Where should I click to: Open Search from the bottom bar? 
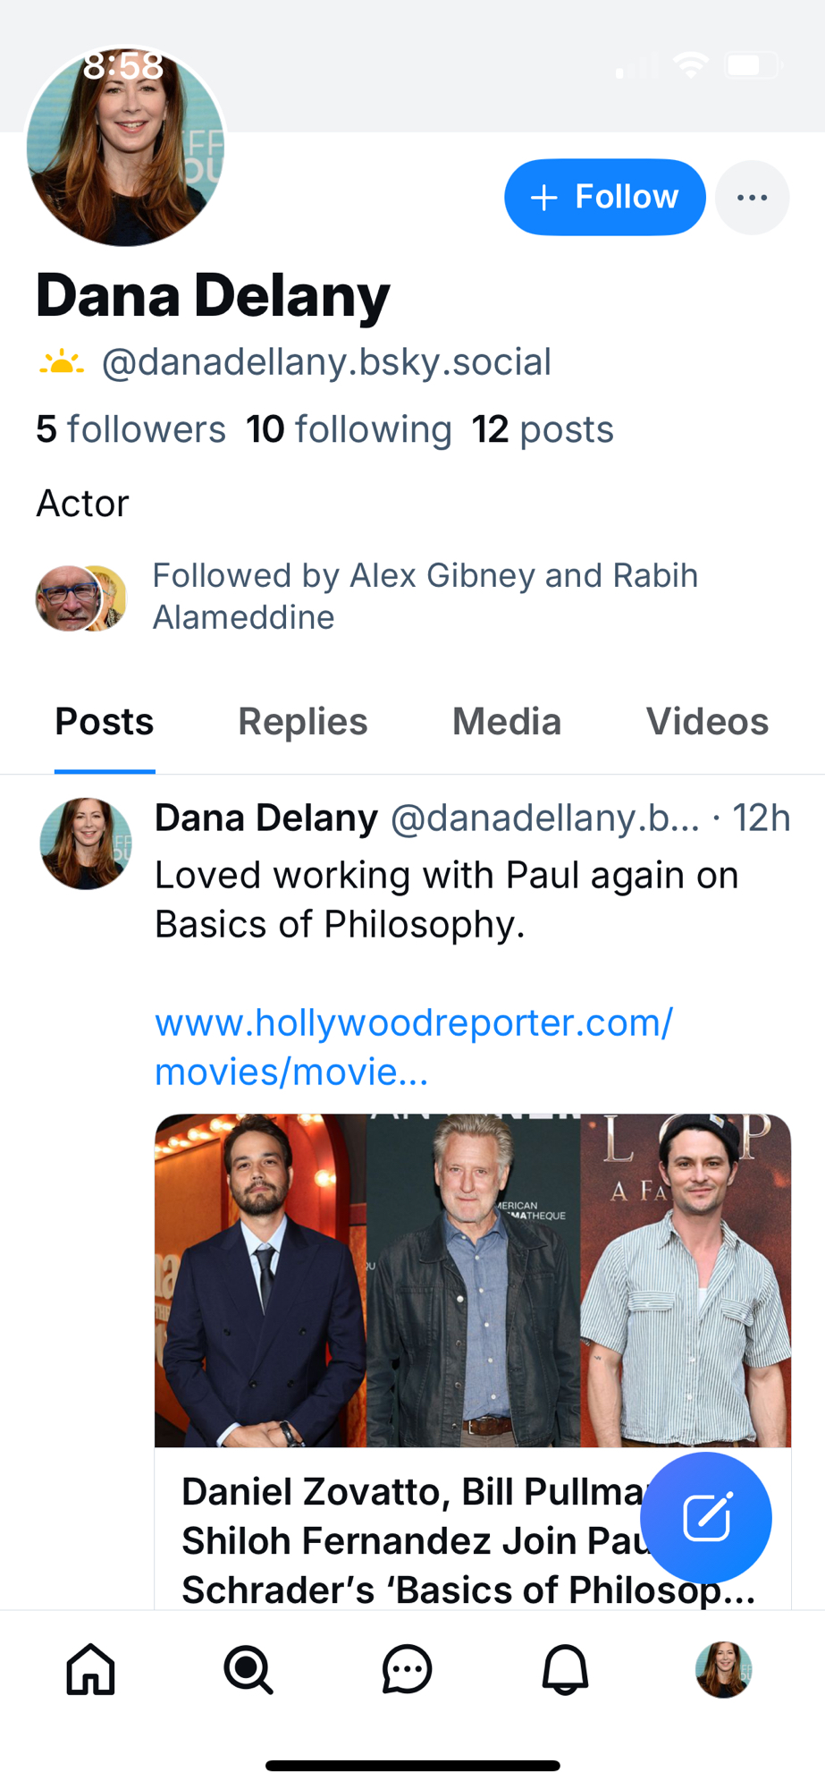coord(248,1669)
